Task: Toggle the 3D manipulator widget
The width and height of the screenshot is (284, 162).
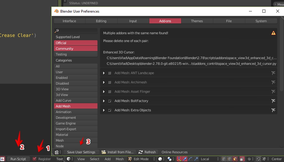Action: tap(179, 159)
